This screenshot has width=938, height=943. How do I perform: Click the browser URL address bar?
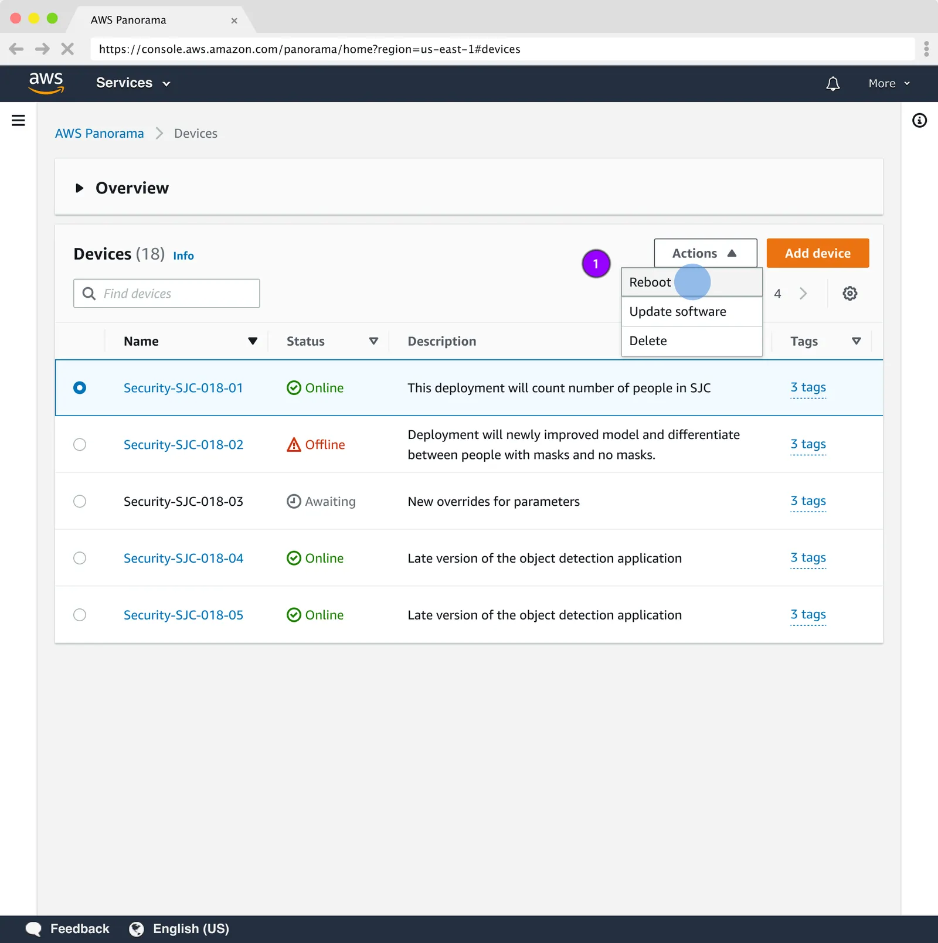502,49
